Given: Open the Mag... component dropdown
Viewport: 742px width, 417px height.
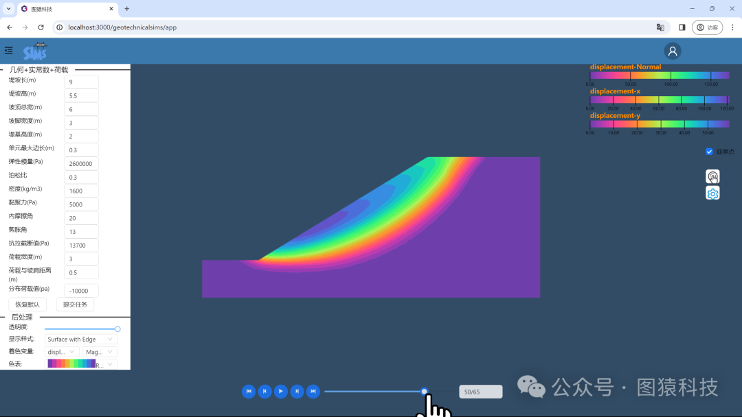Looking at the screenshot, I should click(100, 352).
